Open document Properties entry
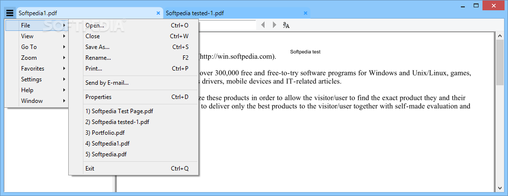Screen dimensions: 508x196 (134, 97)
